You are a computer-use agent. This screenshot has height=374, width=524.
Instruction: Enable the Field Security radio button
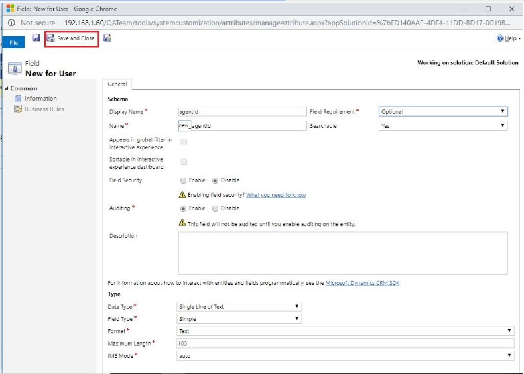(x=183, y=180)
